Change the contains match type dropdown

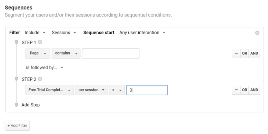click(x=66, y=53)
